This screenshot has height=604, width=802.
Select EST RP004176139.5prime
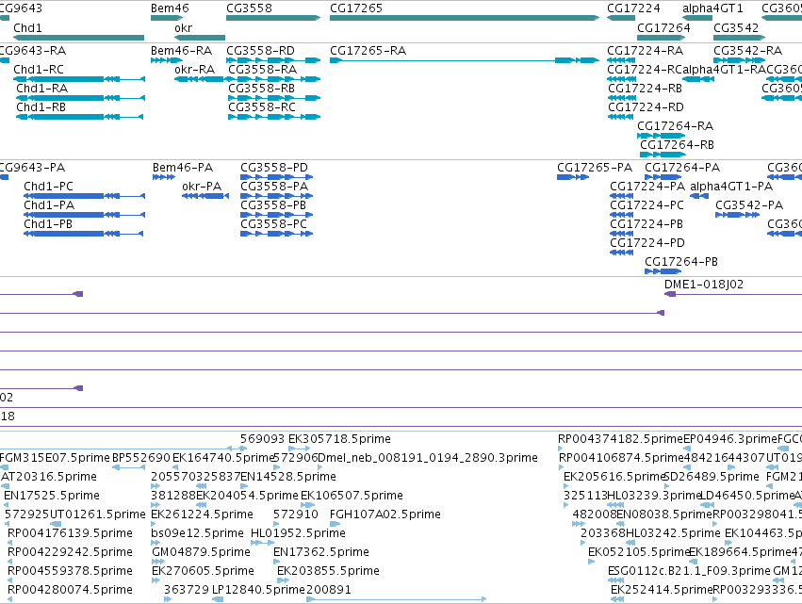click(70, 533)
